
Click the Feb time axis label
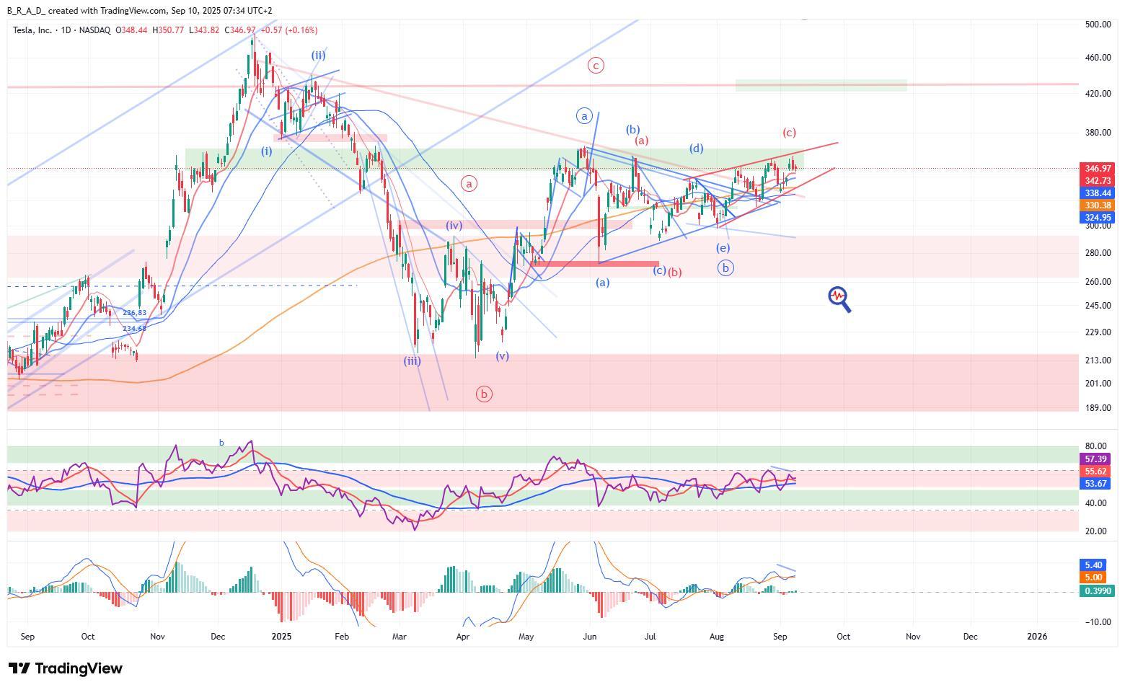342,637
